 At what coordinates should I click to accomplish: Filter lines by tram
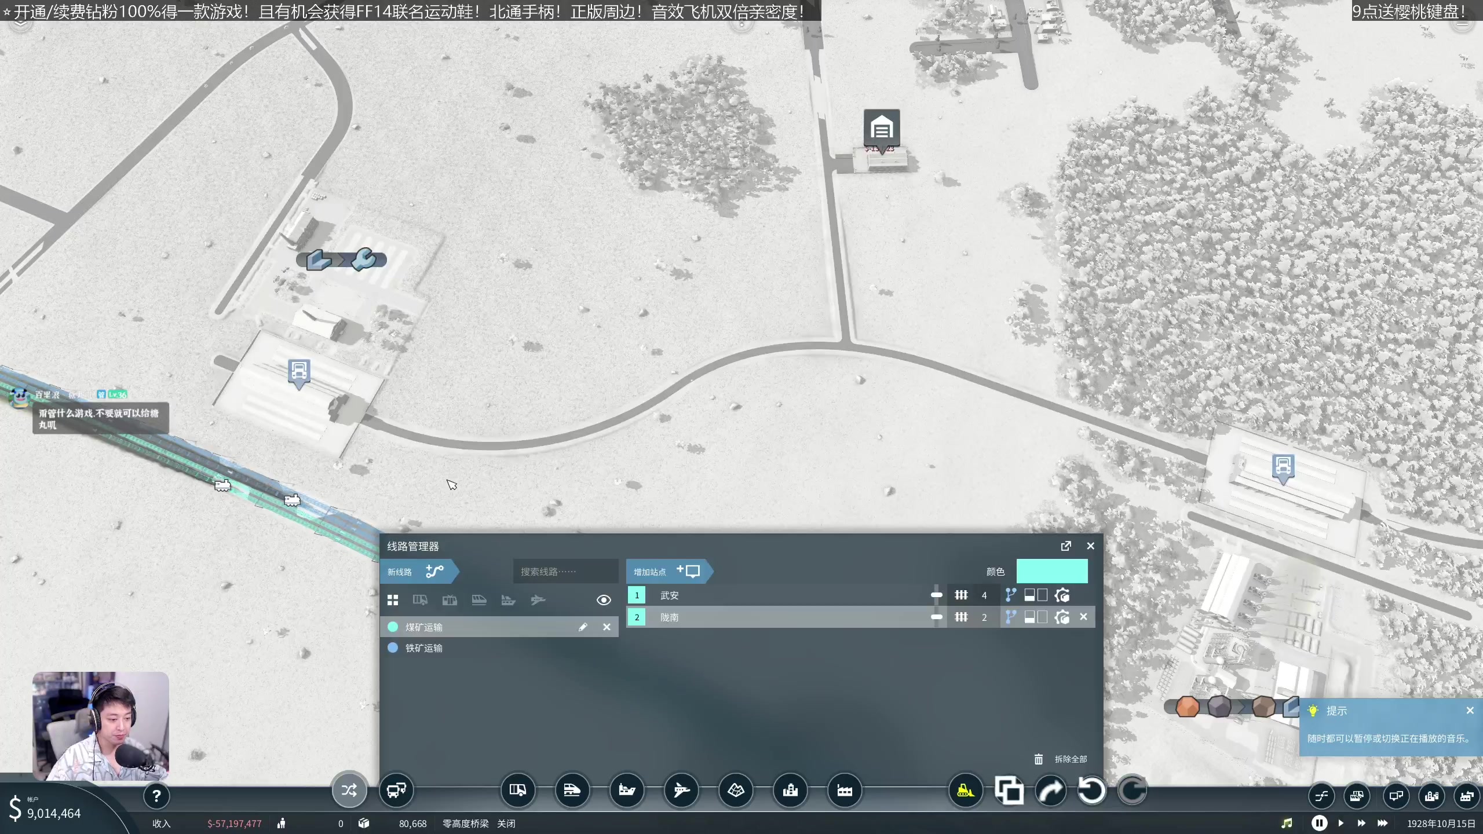point(450,600)
